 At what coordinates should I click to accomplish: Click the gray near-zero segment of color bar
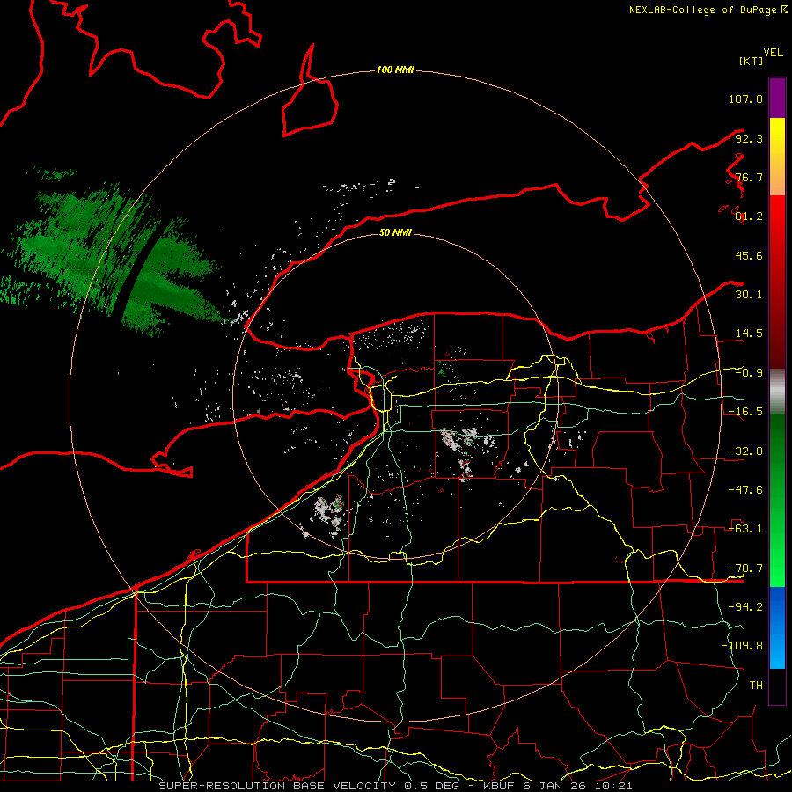point(777,392)
